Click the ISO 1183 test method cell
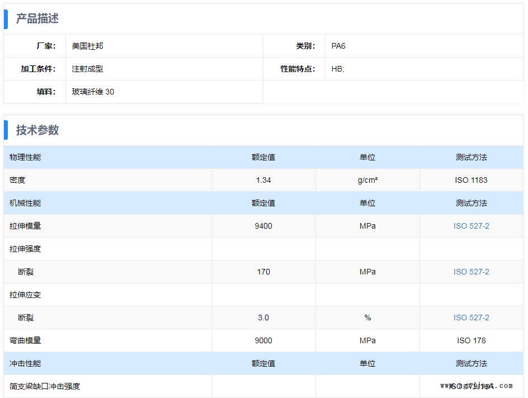Viewport: 528px width, 398px height. pyautogui.click(x=471, y=180)
